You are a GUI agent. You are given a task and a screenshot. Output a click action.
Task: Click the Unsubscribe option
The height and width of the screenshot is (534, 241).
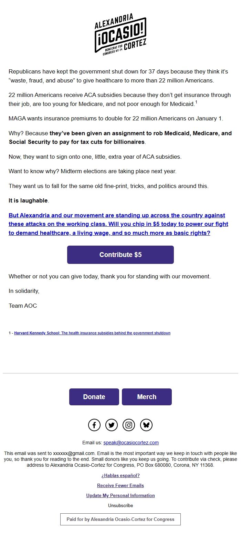[120, 505]
